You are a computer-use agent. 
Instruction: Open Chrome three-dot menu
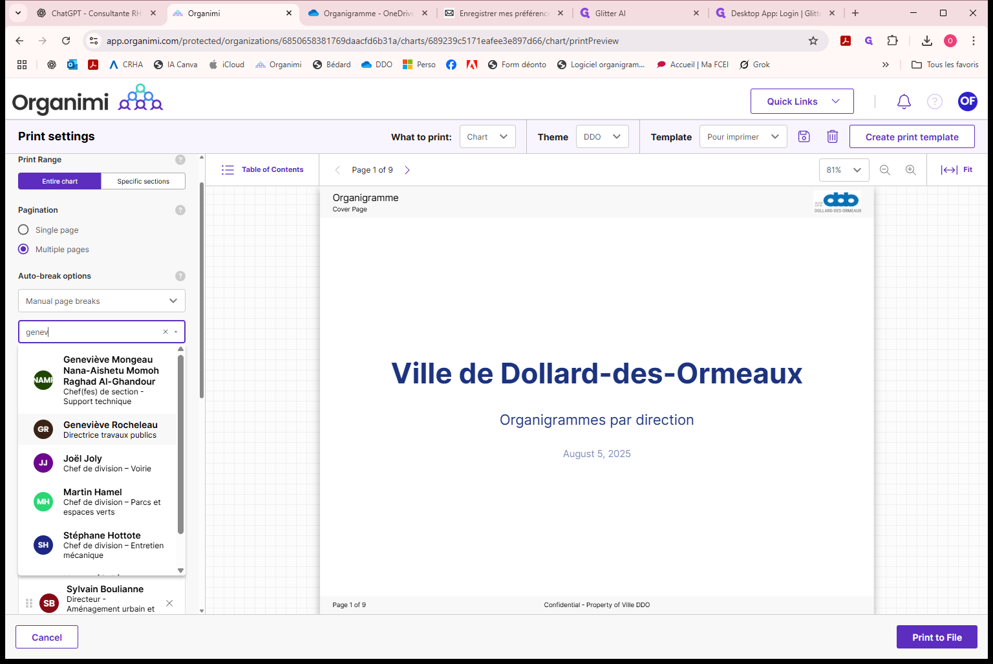[x=974, y=41]
